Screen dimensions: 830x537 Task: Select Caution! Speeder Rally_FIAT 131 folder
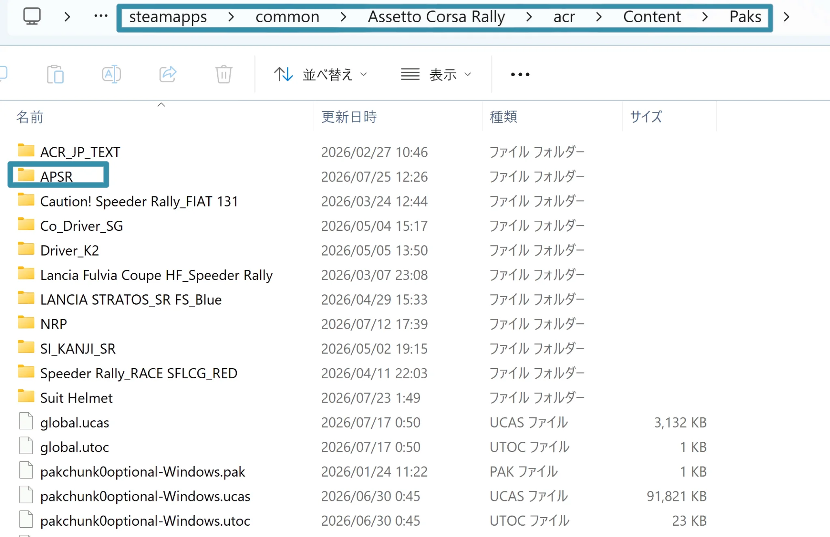(139, 202)
